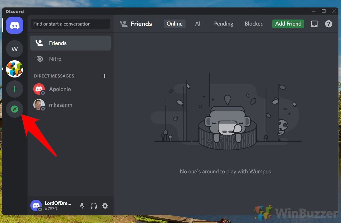The width and height of the screenshot is (341, 223).
Task: Open Help via the question mark icon
Action: click(x=329, y=24)
